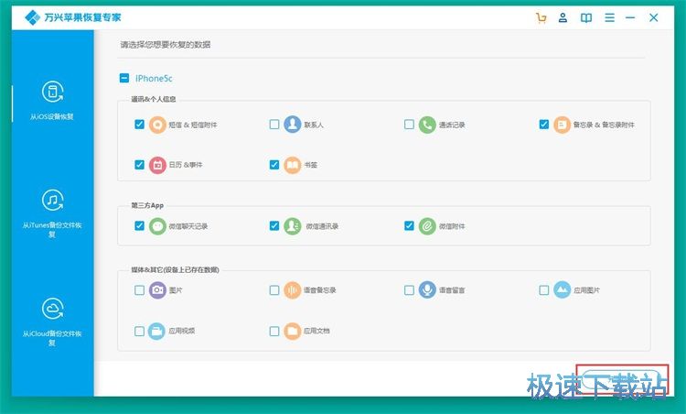Image resolution: width=686 pixels, height=414 pixels.
Task: Minimize the application window
Action: [630, 17]
